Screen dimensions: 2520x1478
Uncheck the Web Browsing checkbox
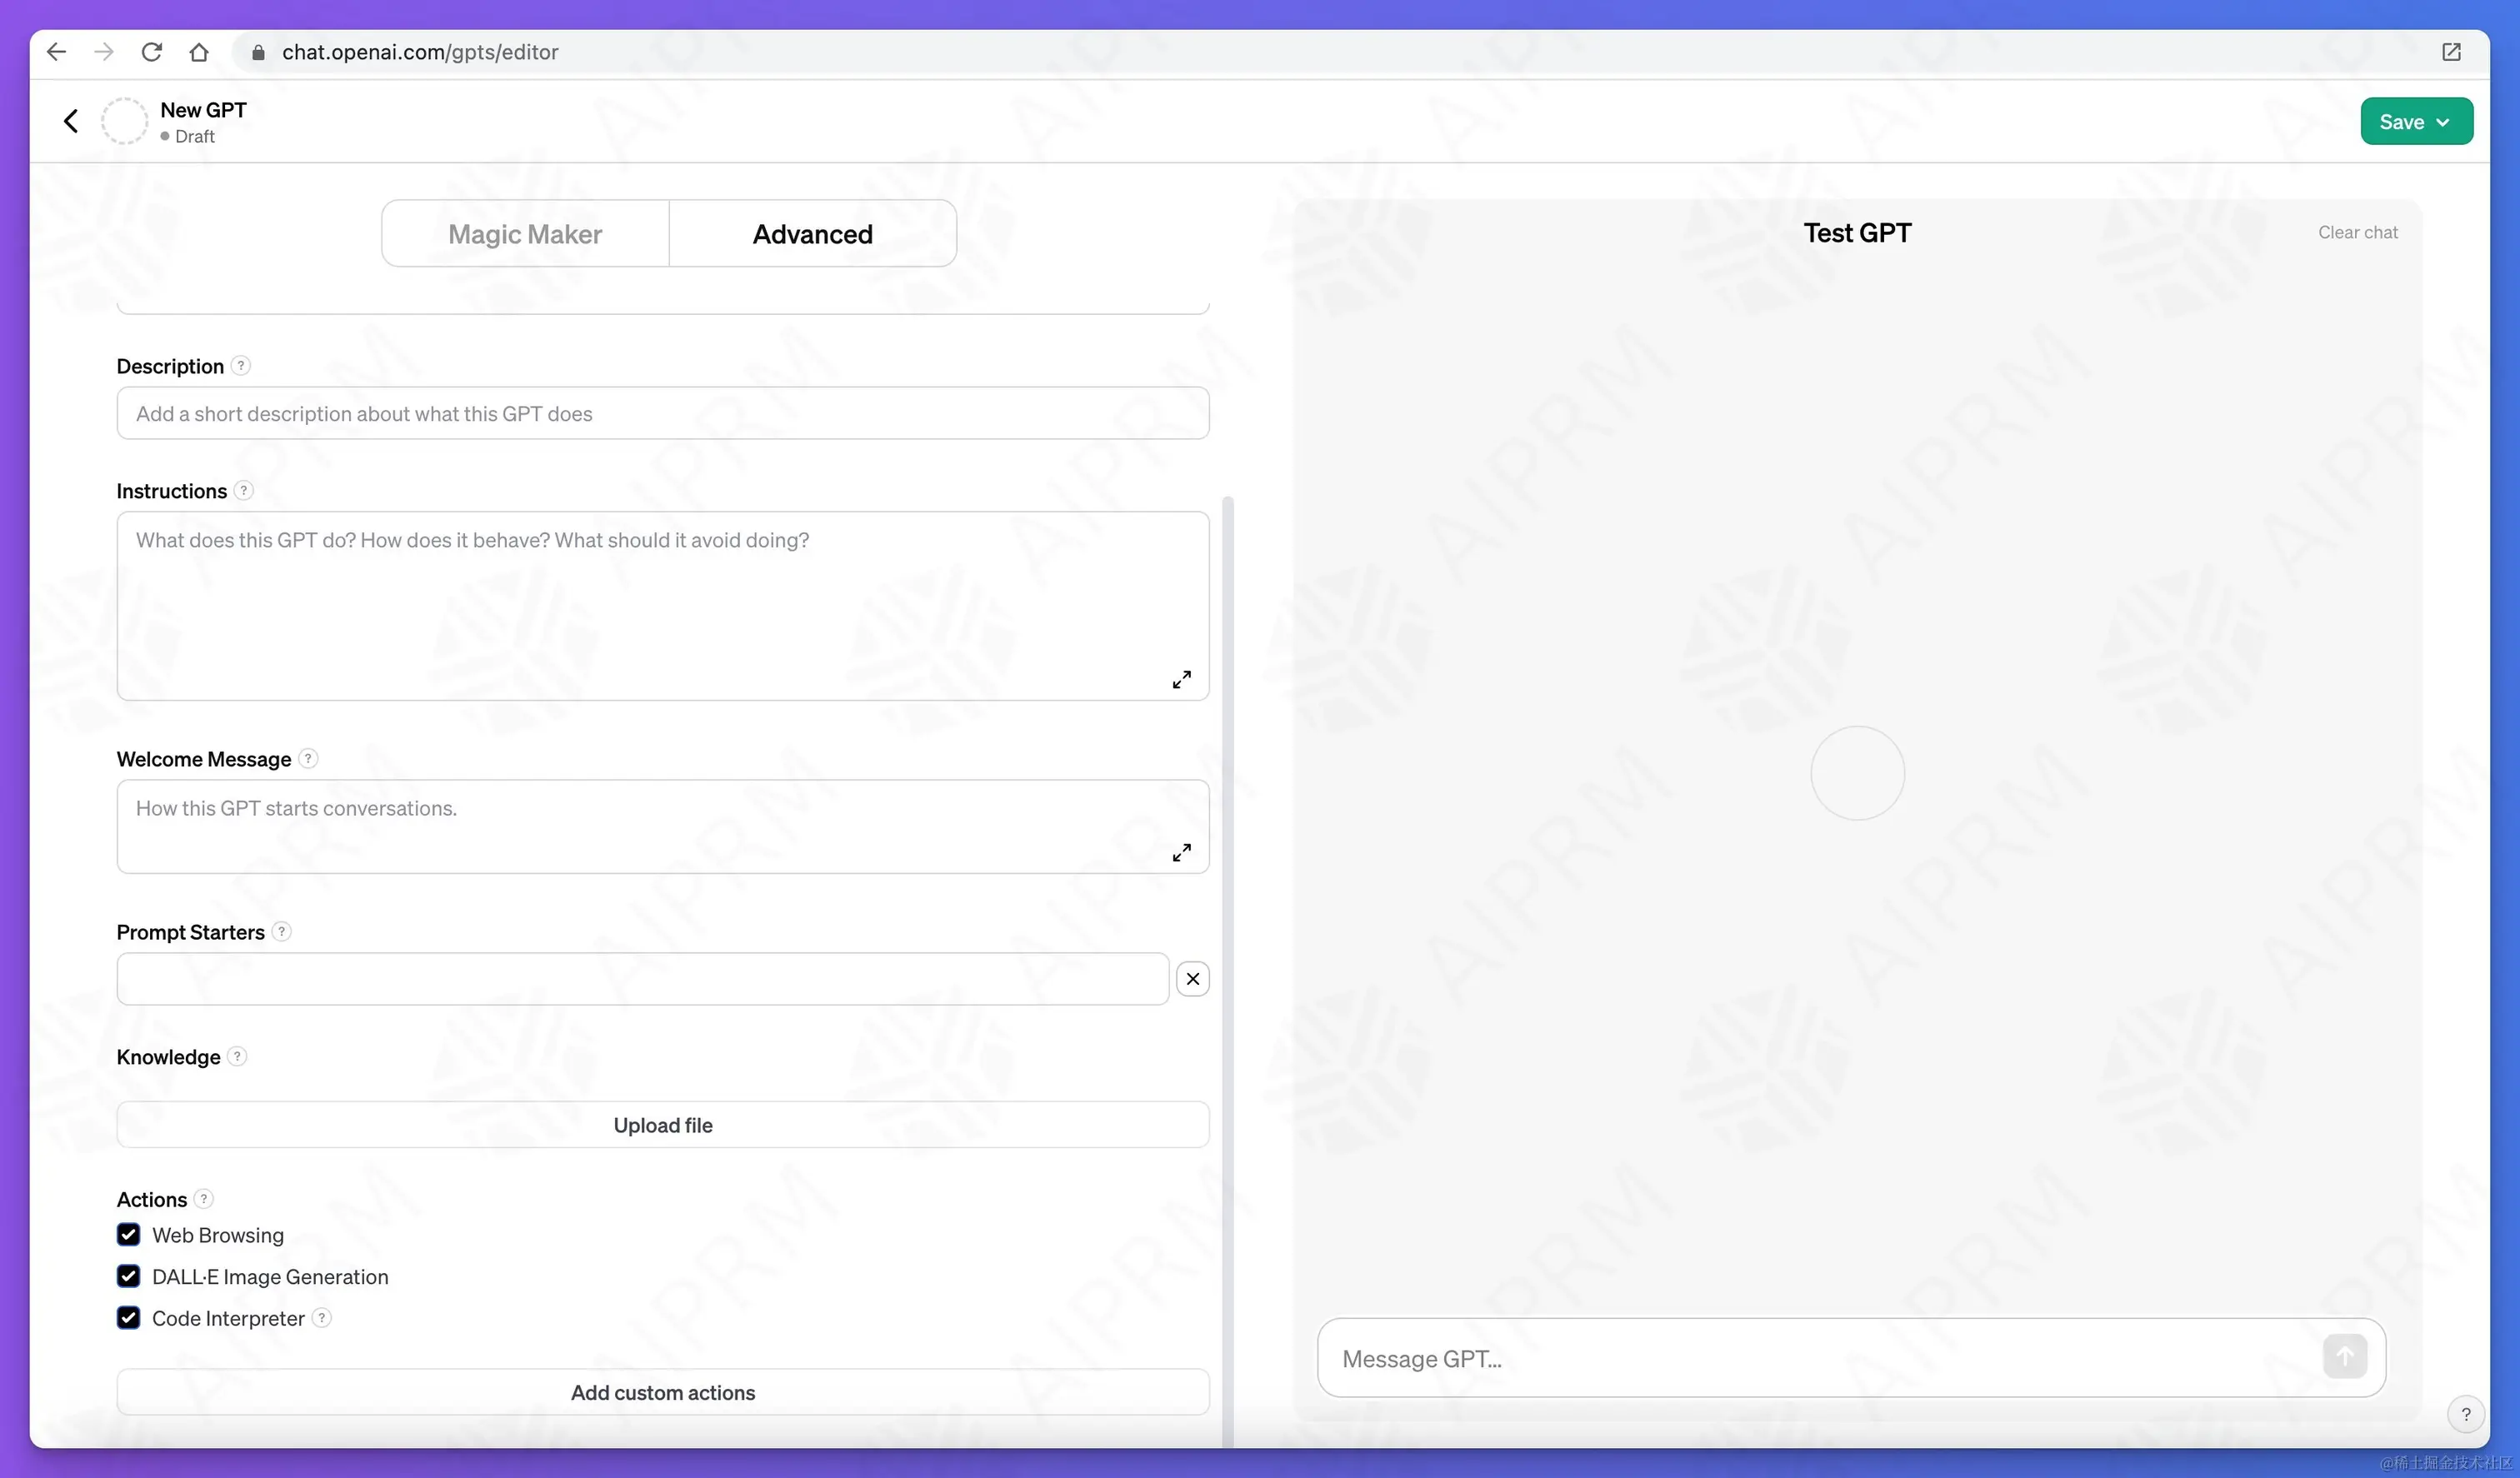pos(128,1235)
